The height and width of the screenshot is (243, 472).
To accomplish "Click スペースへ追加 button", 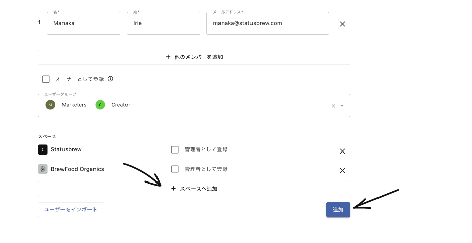I will click(194, 189).
